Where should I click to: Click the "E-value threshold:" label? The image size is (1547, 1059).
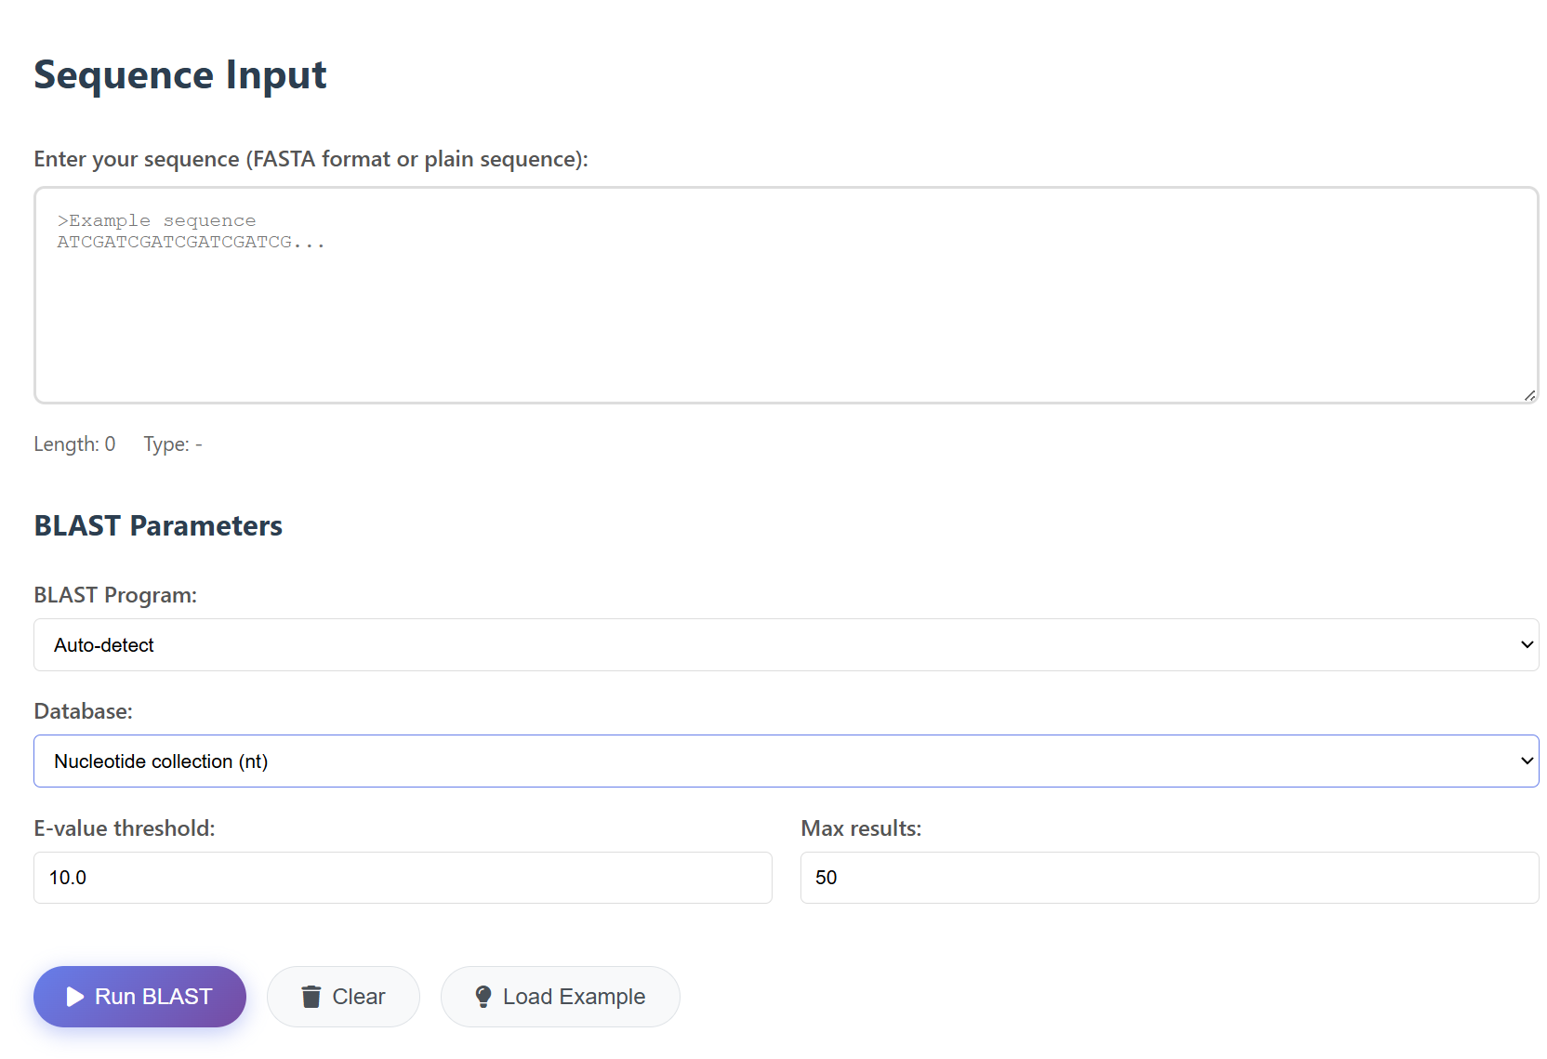(125, 828)
